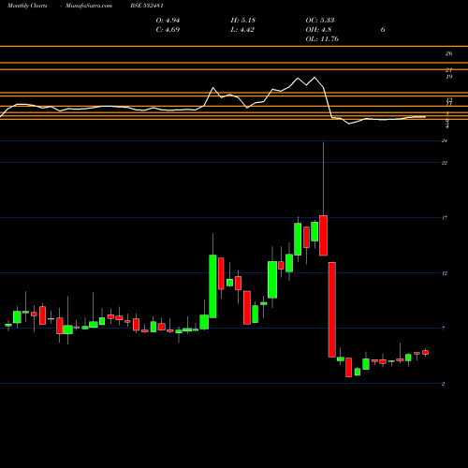
Task: Click the price axis label "17"
Action: click(445, 218)
